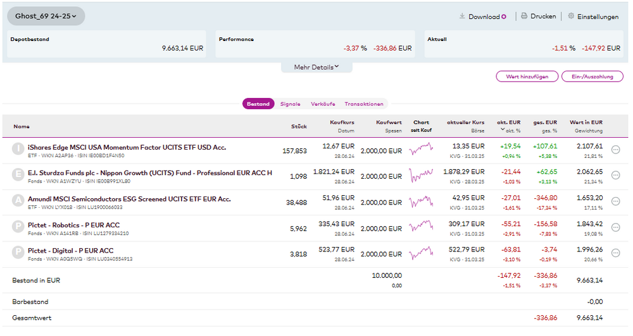The height and width of the screenshot is (336, 633).
Task: Open Einstellungen gear settings
Action: point(571,16)
